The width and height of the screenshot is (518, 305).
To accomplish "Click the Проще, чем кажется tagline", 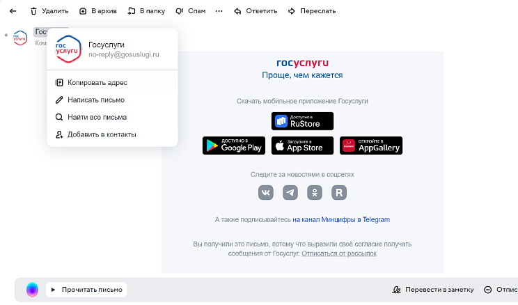I will 302,75.
